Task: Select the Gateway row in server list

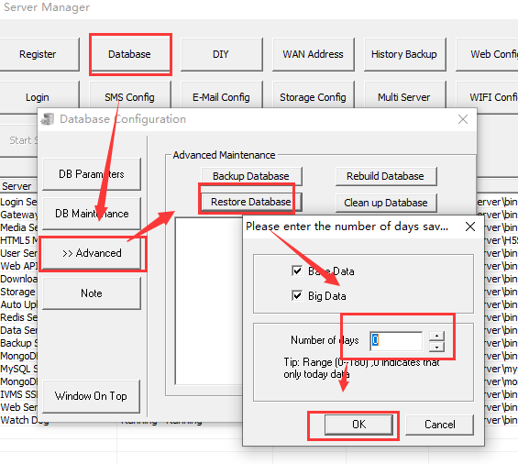Action: [19, 215]
